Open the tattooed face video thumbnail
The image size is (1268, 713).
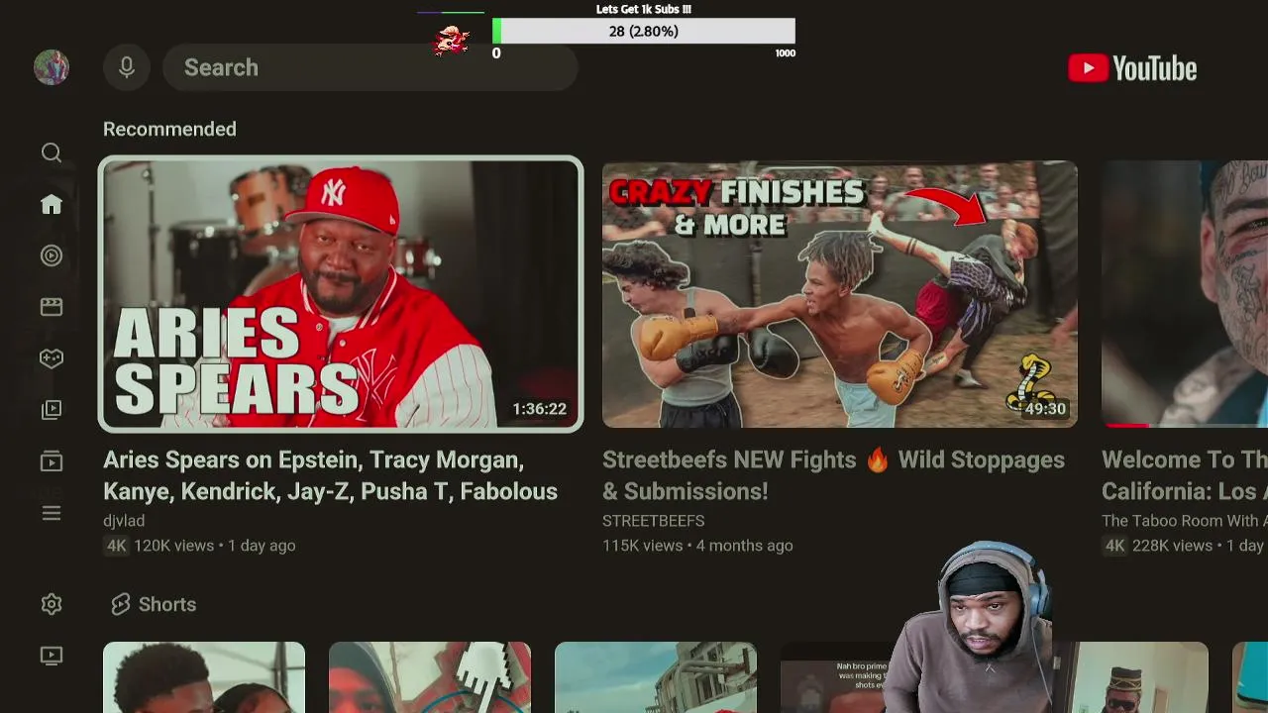[1185, 294]
